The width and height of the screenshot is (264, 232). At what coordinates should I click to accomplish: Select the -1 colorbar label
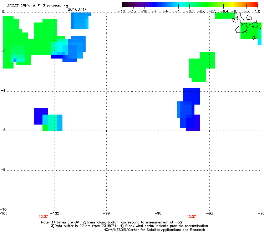177,11
